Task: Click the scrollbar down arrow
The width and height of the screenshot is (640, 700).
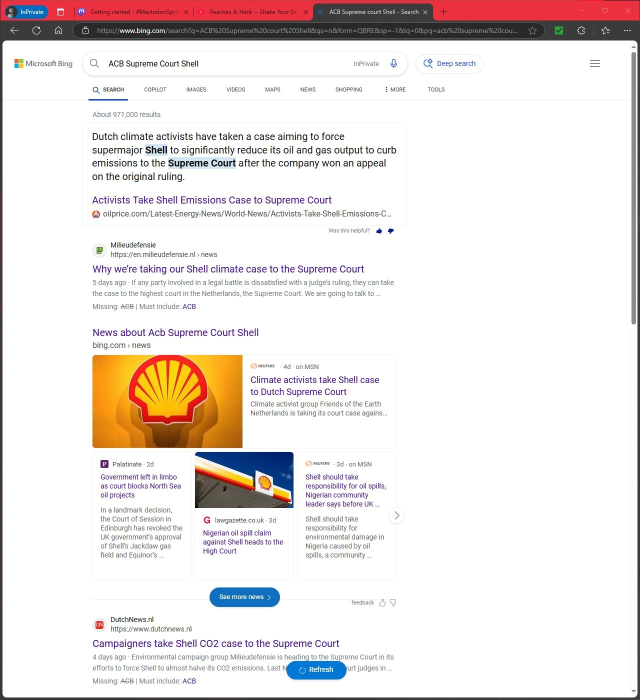Action: tap(633, 691)
